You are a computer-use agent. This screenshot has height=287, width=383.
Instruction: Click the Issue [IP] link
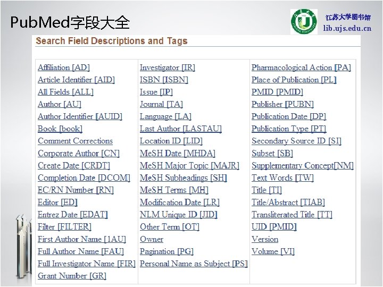click(156, 92)
